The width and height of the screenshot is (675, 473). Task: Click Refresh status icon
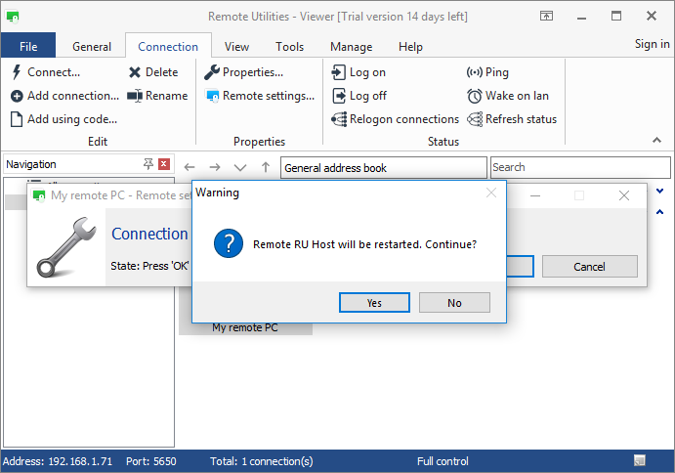475,119
